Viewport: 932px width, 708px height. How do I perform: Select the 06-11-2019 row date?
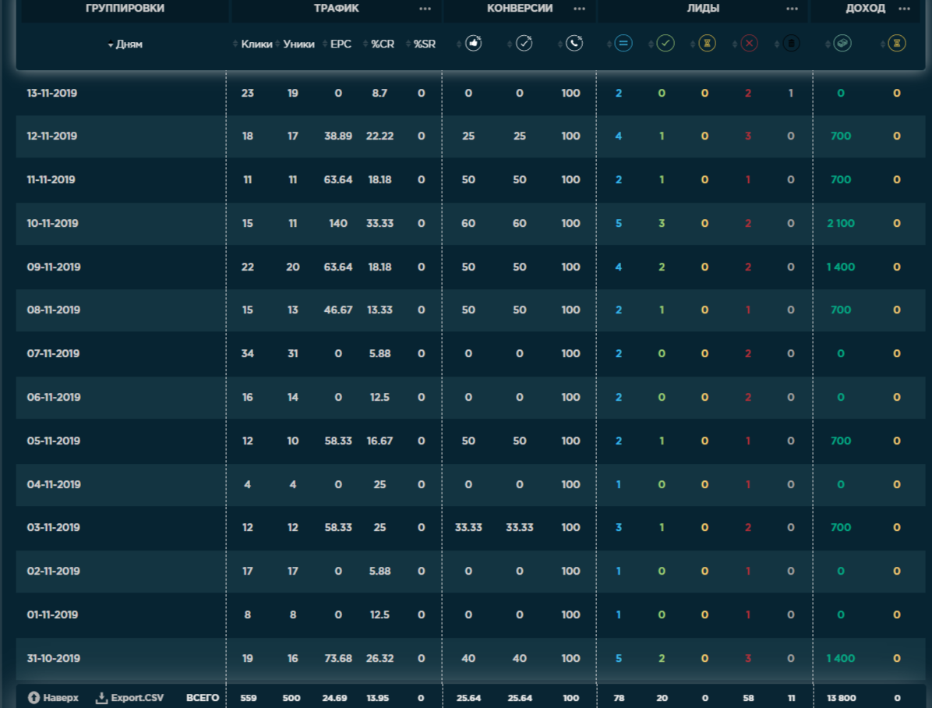point(54,397)
